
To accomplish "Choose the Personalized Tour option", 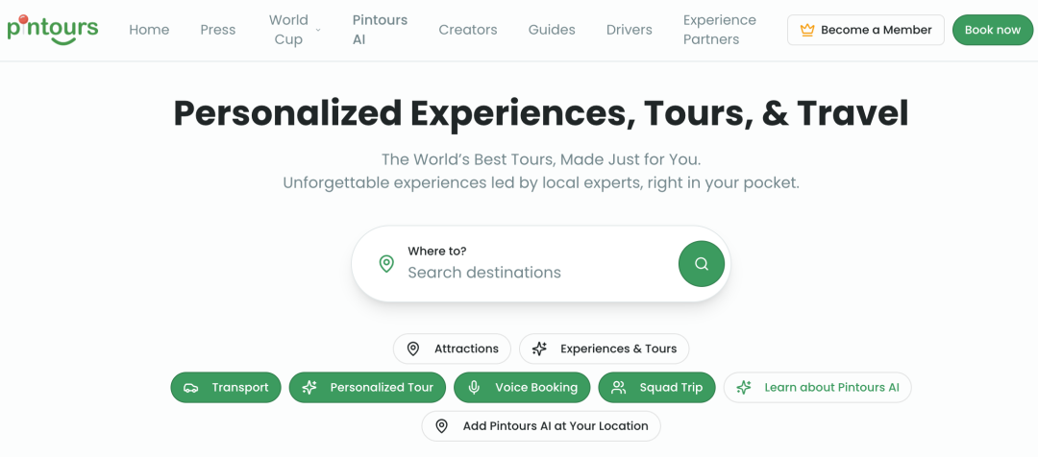I will tap(367, 388).
